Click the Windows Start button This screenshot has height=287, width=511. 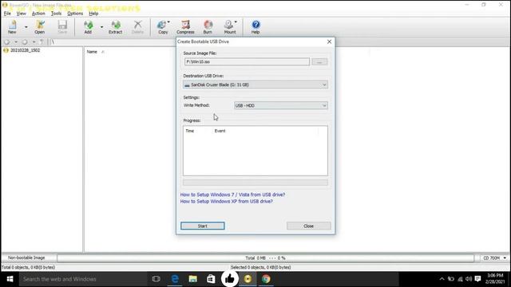click(10, 279)
